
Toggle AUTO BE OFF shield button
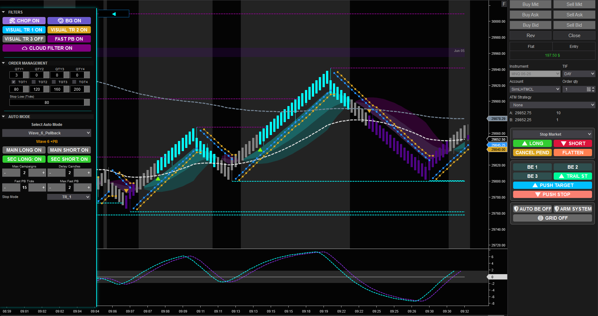532,209
